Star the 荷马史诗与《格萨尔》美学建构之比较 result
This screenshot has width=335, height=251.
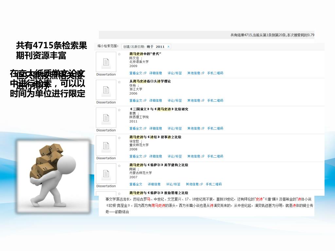tap(119, 166)
